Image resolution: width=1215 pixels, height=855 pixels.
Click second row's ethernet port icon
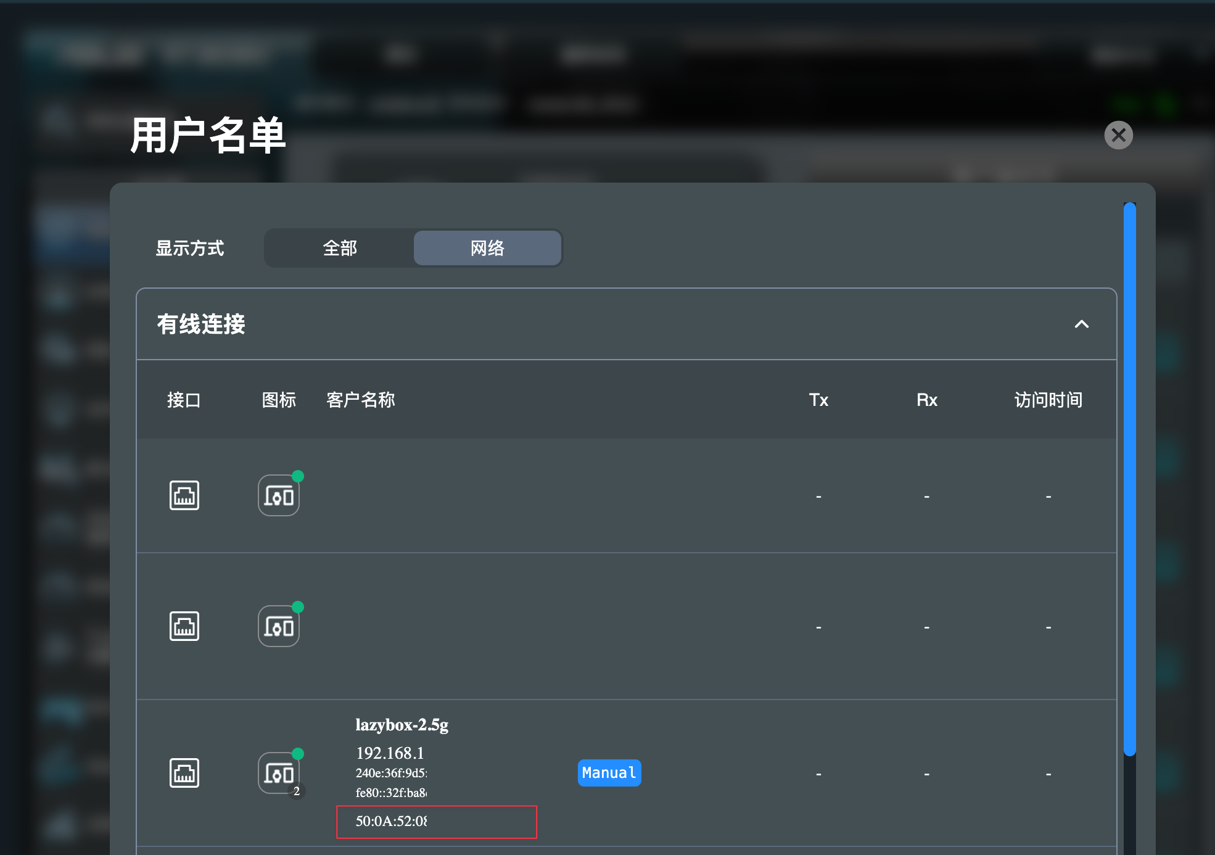(x=184, y=626)
